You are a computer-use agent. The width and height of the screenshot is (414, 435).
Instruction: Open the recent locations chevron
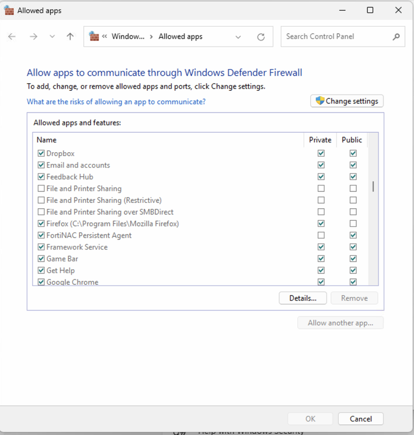coord(52,36)
